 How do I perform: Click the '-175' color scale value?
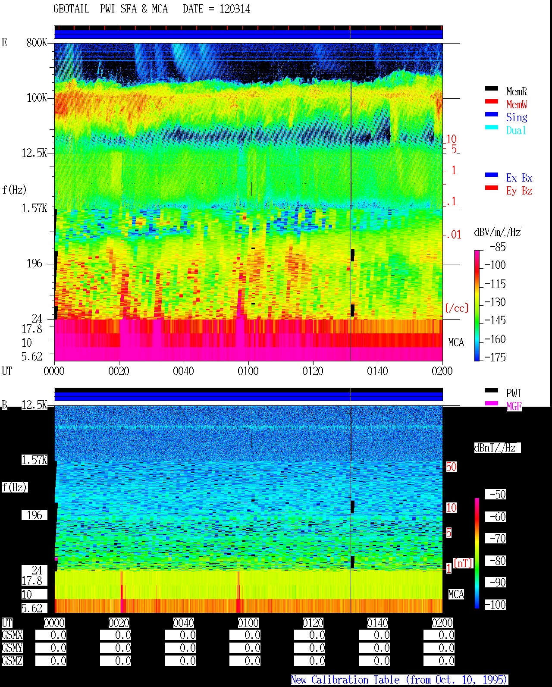(495, 357)
